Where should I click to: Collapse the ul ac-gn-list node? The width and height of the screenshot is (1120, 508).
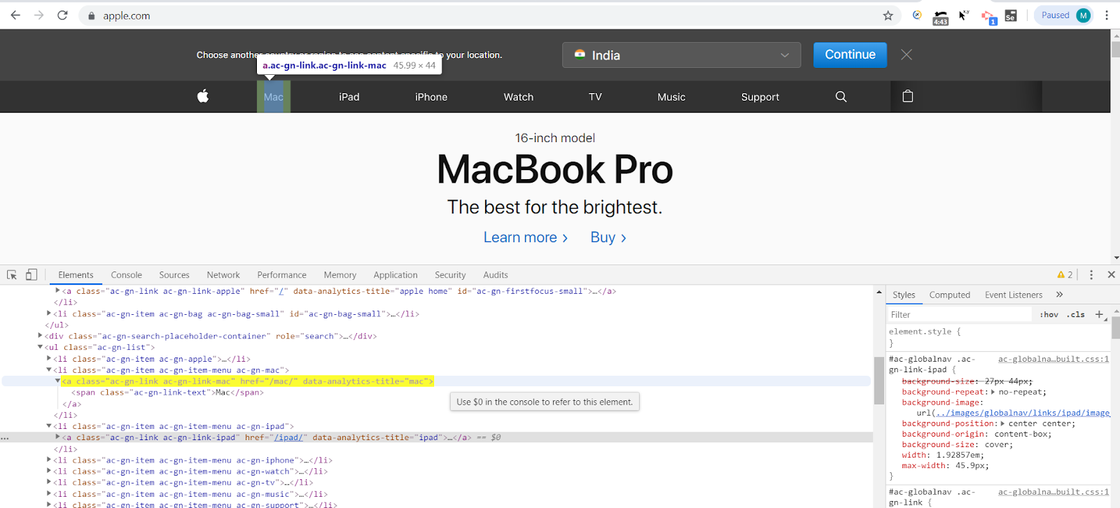[x=40, y=347]
